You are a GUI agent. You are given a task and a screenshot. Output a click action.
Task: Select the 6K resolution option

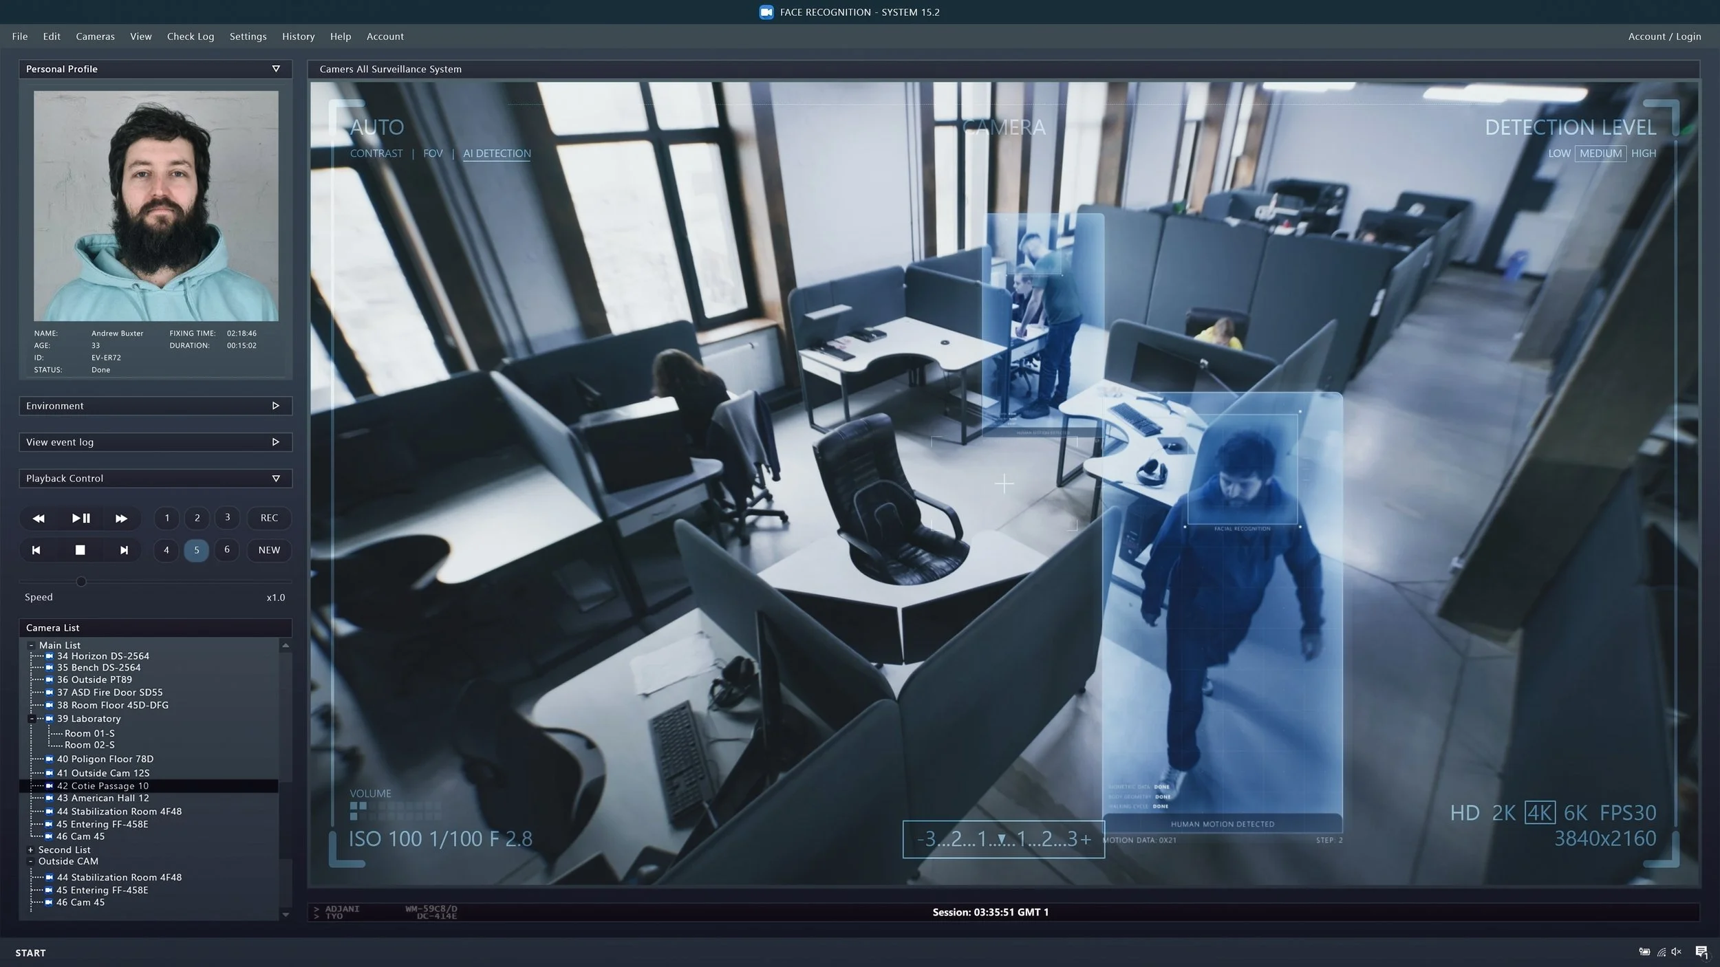1575,813
